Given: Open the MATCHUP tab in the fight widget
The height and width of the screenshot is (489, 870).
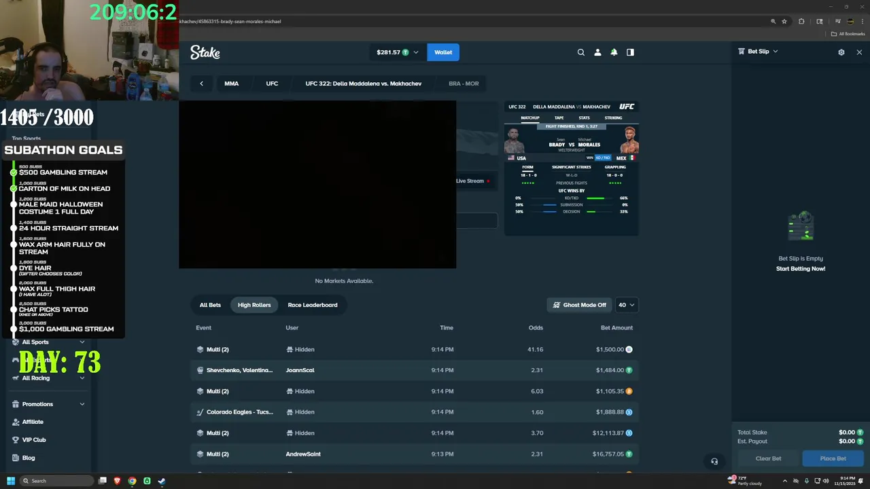Looking at the screenshot, I should pos(530,117).
